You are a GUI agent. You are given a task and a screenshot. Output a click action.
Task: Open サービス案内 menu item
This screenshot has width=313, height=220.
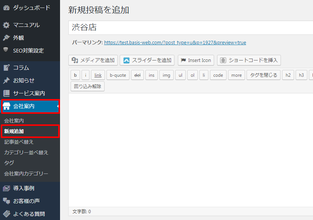click(x=30, y=93)
